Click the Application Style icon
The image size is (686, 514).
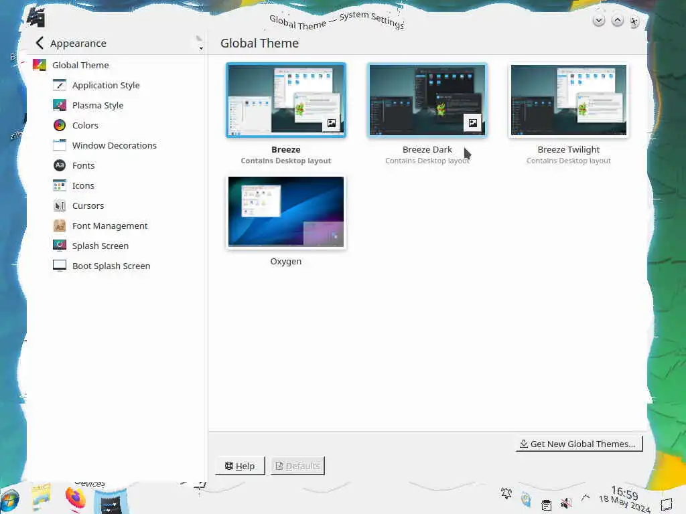tap(60, 85)
